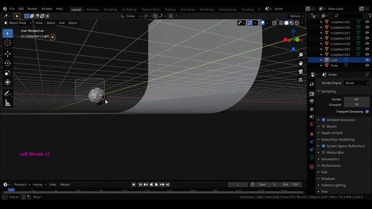The height and width of the screenshot is (209, 372).
Task: Switch perspective/orthographic grid icon
Action: pos(301,80)
